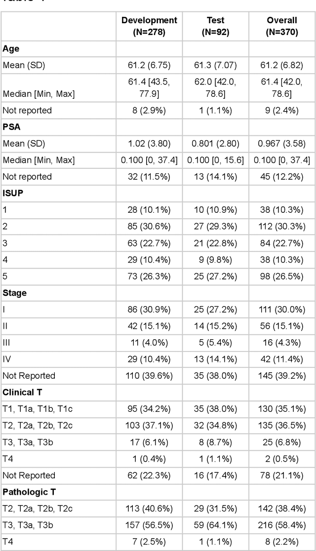Select the Age section heading
316x551 pixels.
[x=12, y=48]
